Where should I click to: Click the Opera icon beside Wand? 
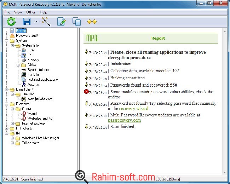click(24, 114)
